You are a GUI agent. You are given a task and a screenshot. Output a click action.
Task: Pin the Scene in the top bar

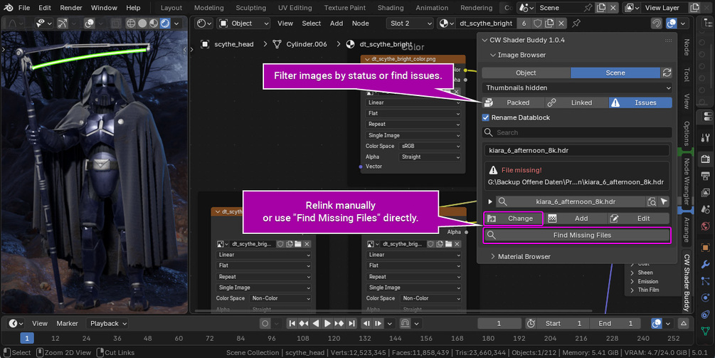(588, 8)
